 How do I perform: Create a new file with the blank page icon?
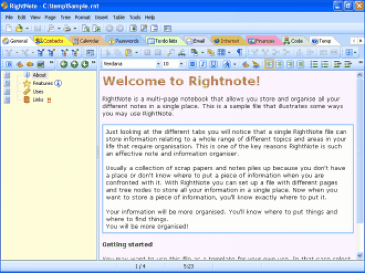point(9,29)
